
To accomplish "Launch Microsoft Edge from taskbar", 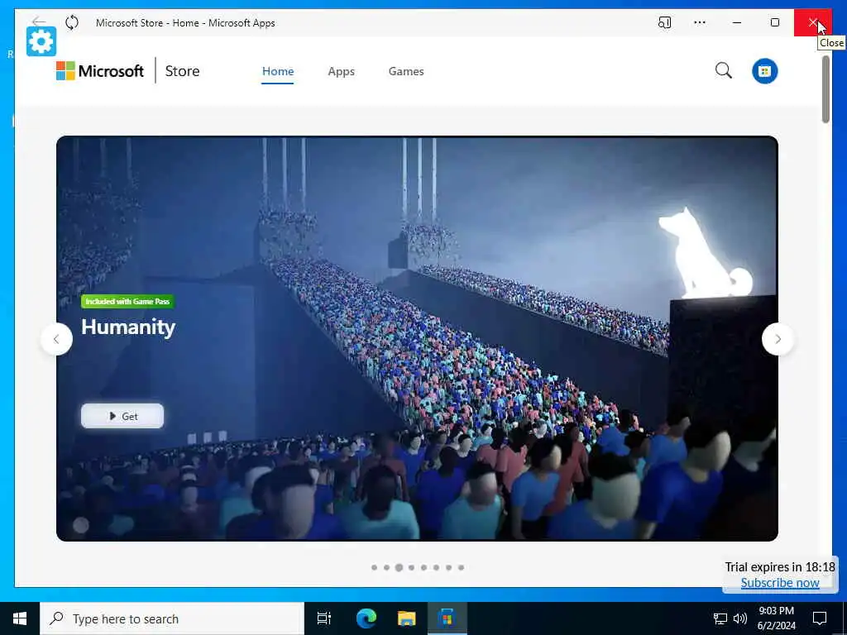I will click(366, 618).
